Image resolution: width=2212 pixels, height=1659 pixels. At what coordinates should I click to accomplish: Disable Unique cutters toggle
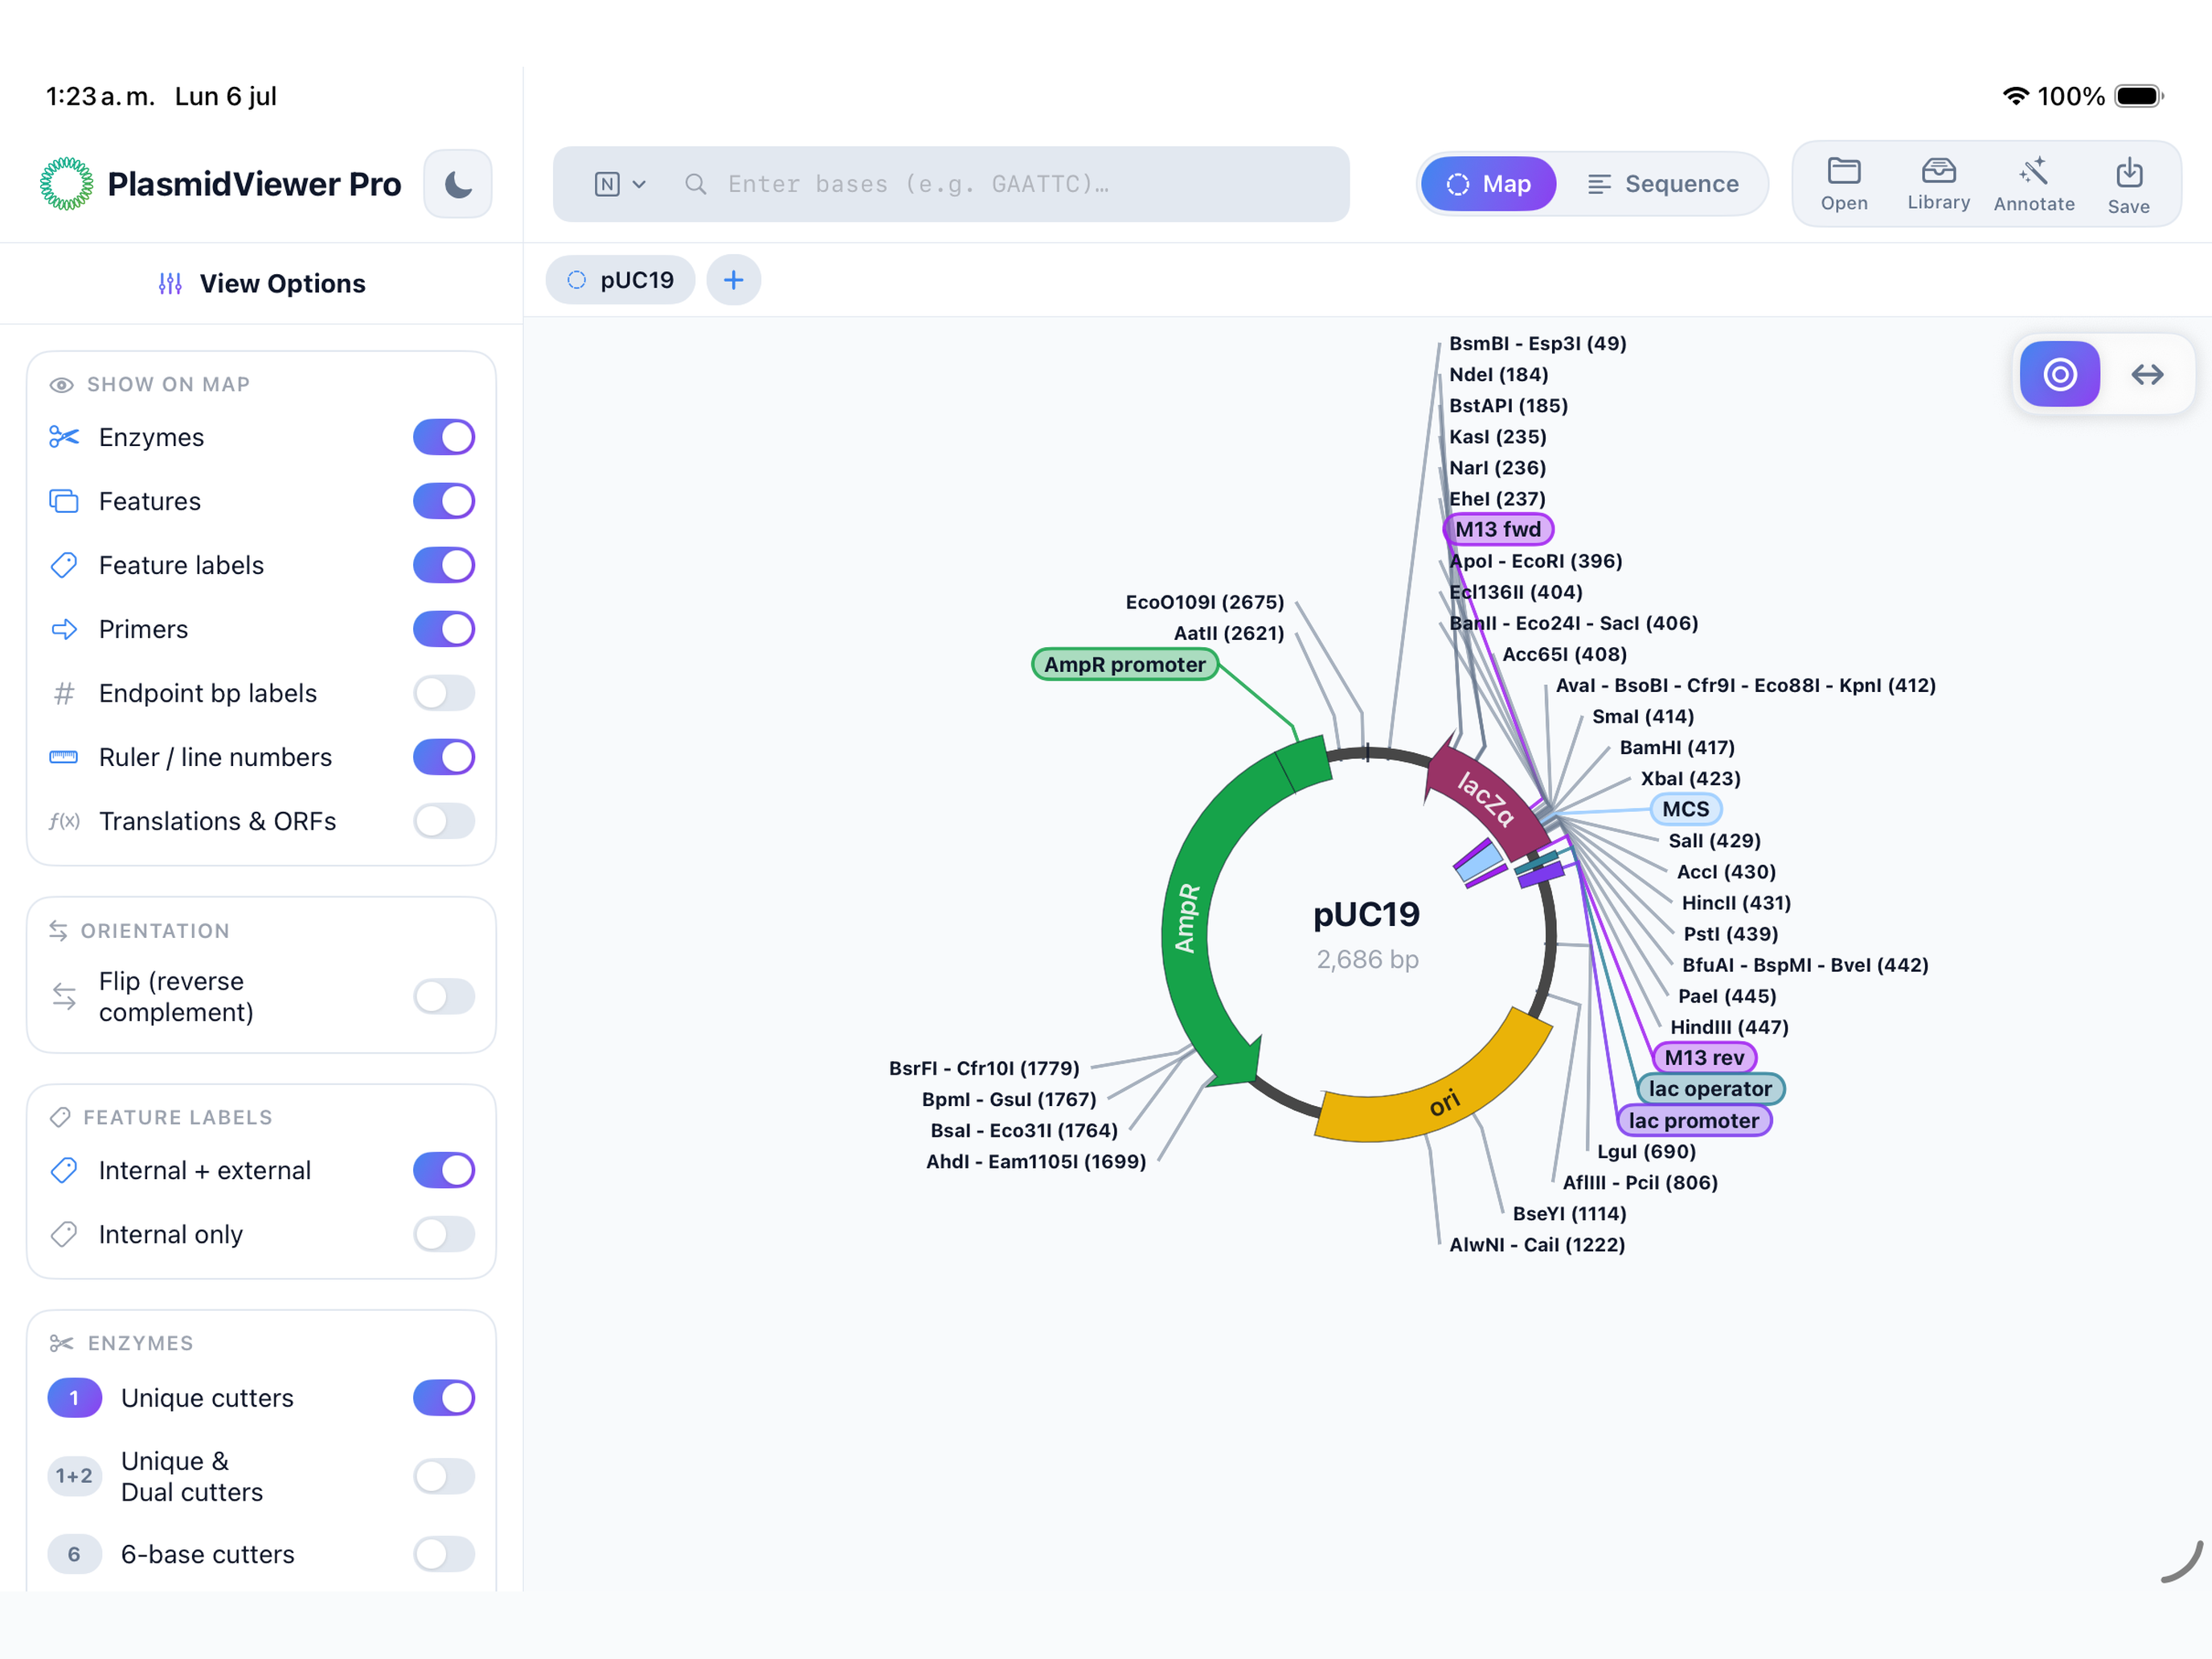pyautogui.click(x=444, y=1398)
